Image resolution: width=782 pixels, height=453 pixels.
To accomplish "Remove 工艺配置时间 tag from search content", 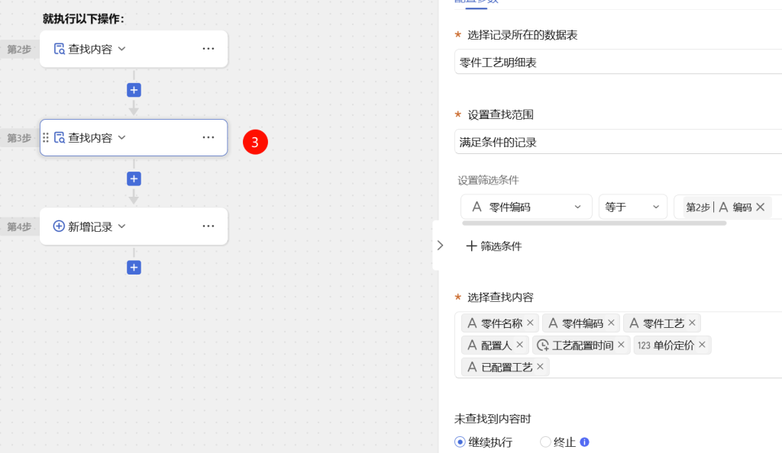I will 621,345.
